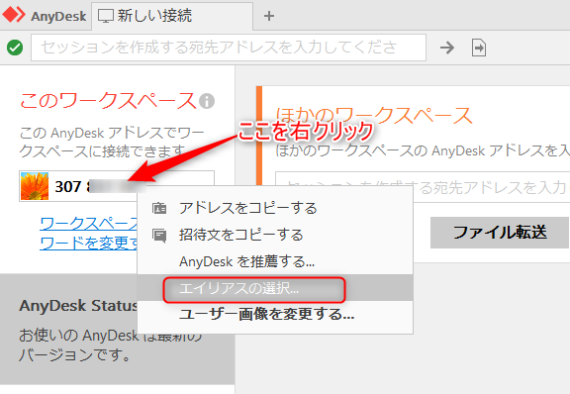
Task: Click the info icon beside このワークスペース
Action: point(207,101)
